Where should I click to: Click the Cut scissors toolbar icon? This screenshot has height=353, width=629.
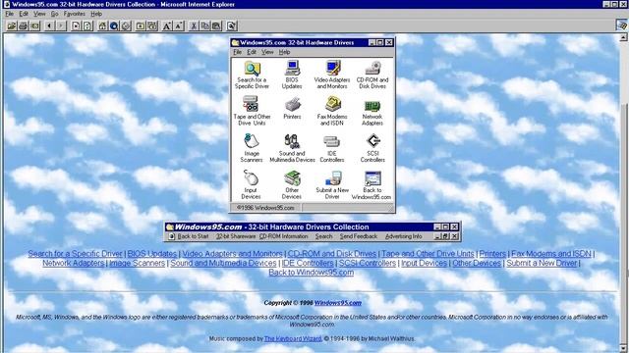(x=194, y=26)
